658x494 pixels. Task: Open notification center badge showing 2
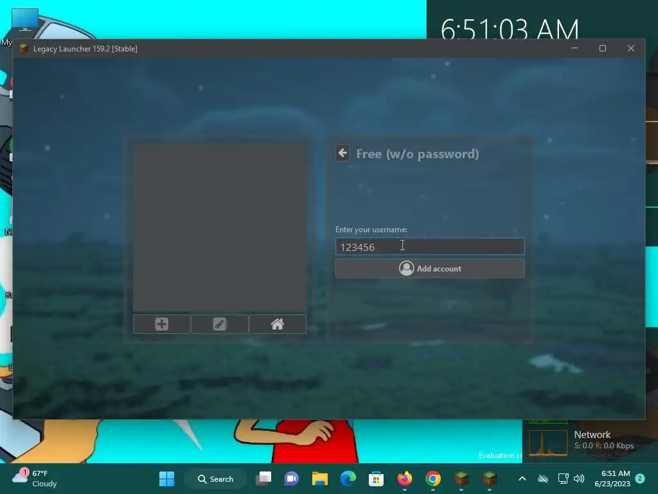640,479
